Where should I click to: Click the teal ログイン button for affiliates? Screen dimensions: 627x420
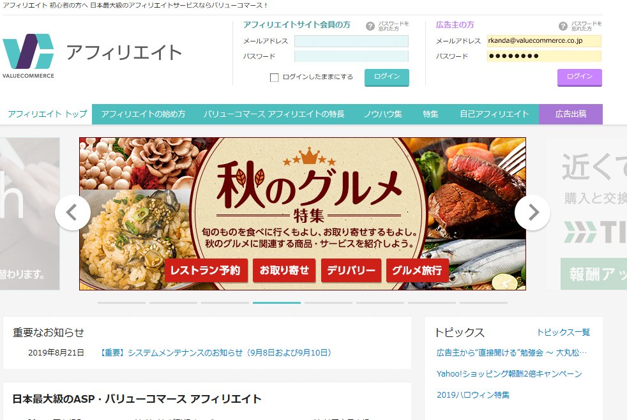[387, 77]
